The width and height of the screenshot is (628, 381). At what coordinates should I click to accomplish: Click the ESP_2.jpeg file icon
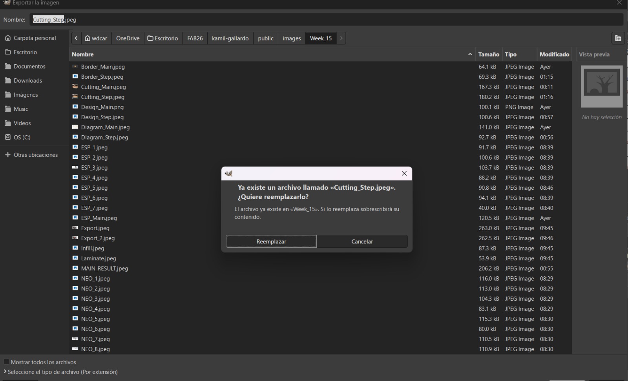point(75,157)
